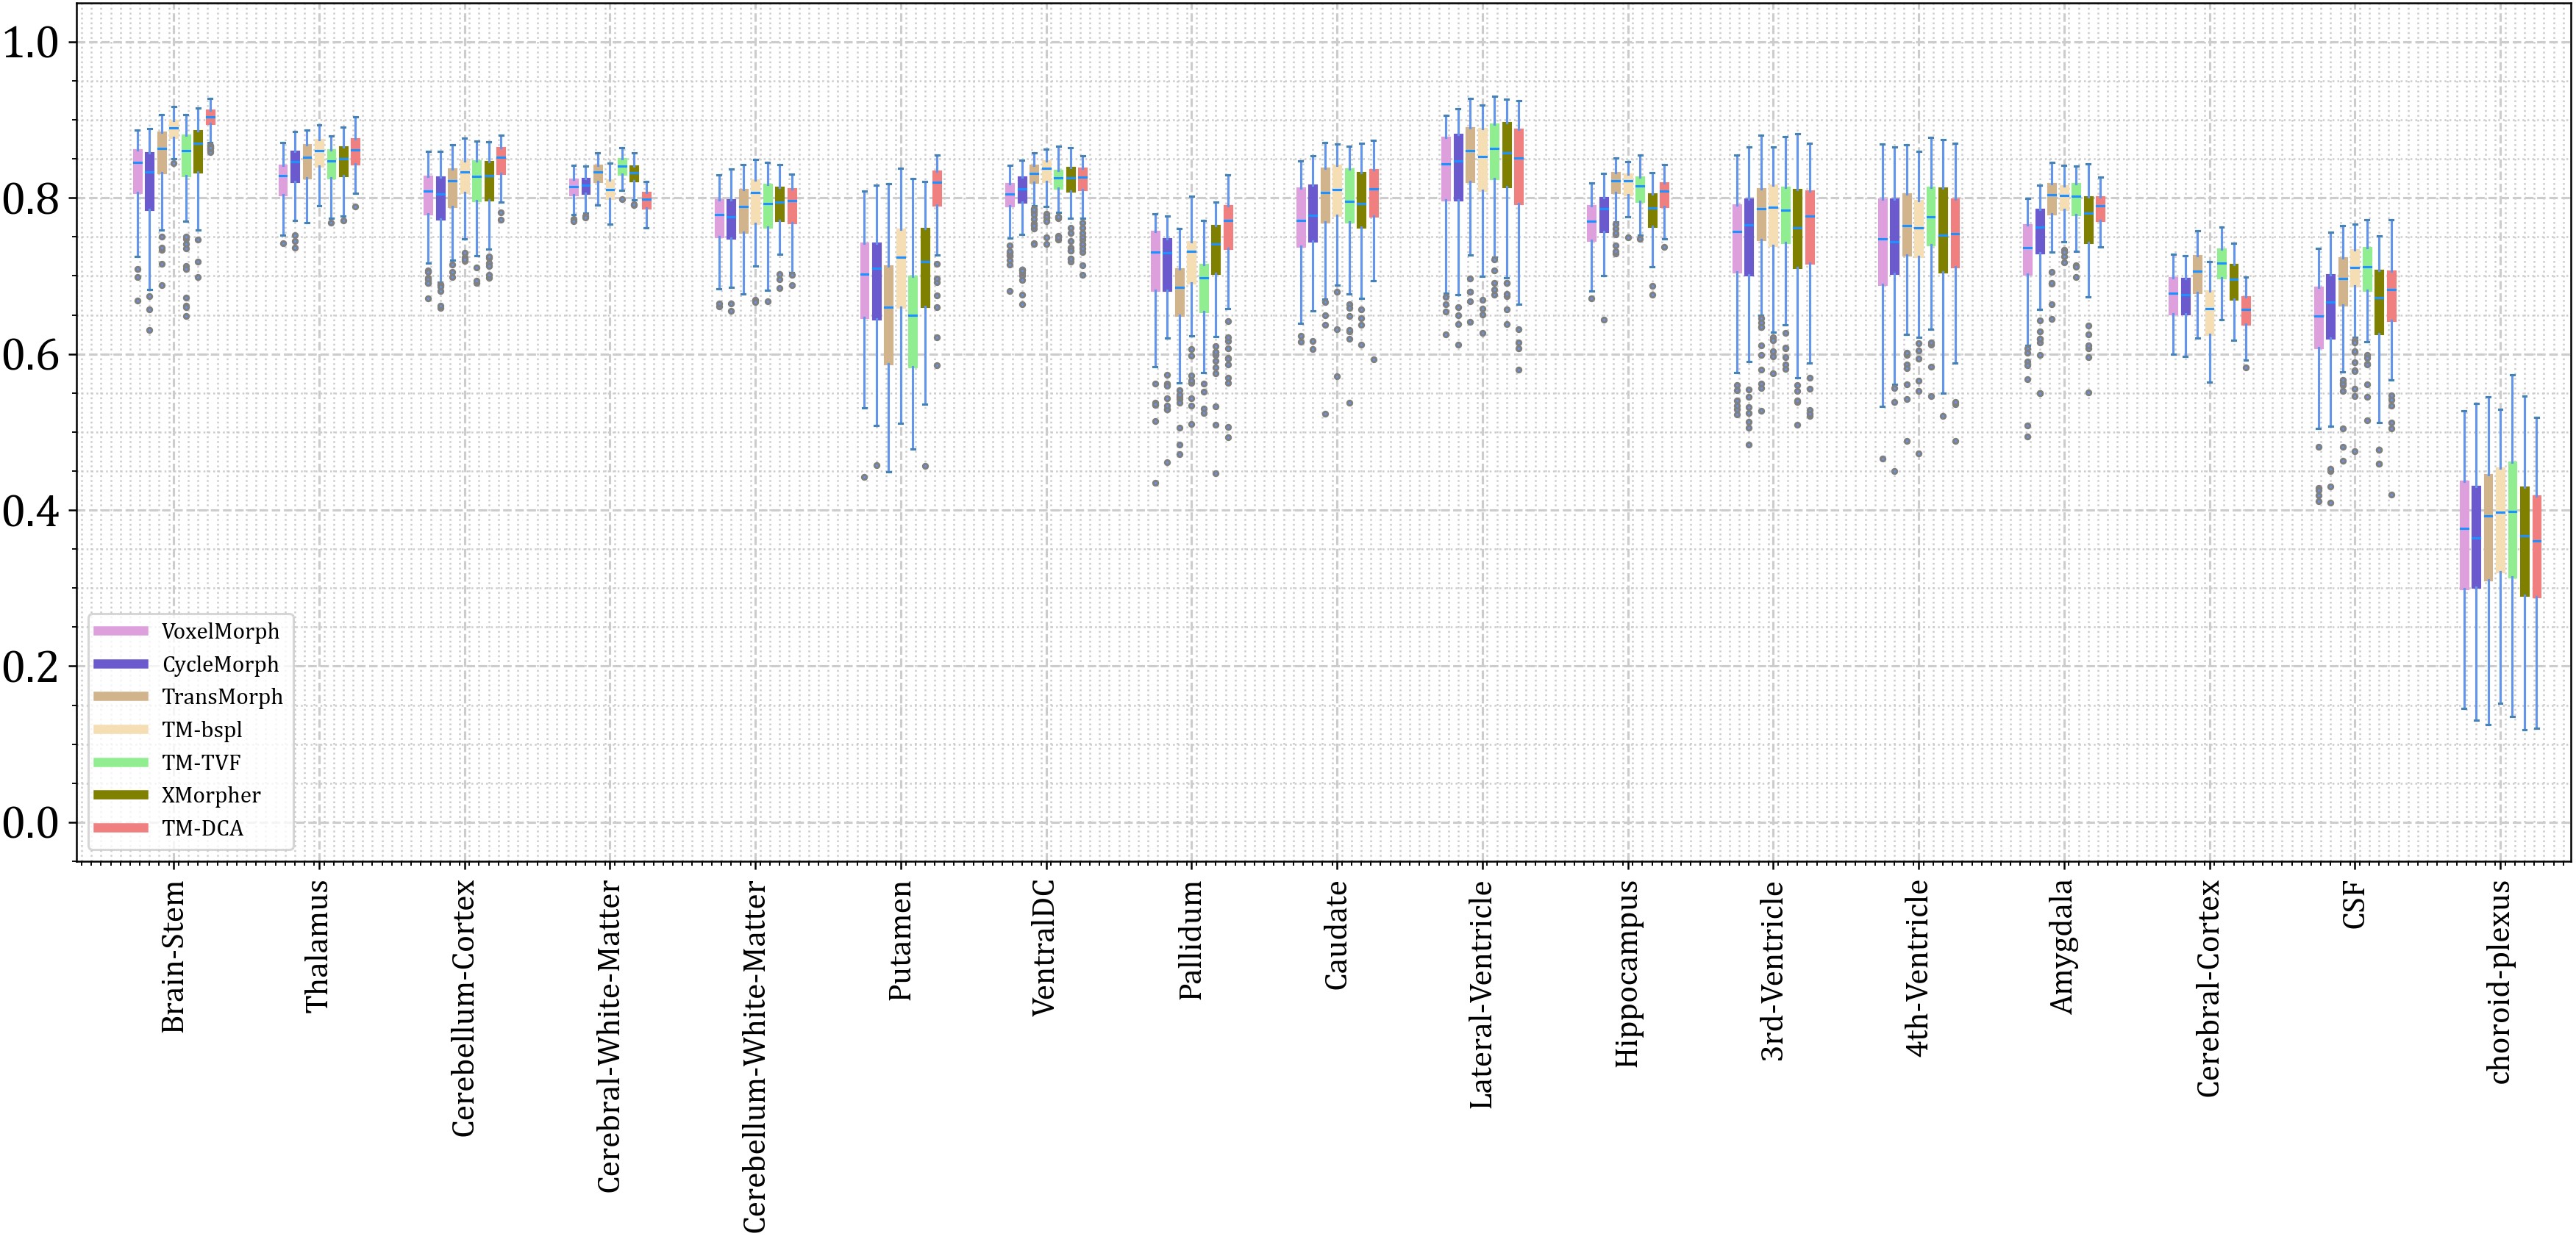Click the VentralDC axis label
The width and height of the screenshot is (2576, 1239).
click(1045, 948)
